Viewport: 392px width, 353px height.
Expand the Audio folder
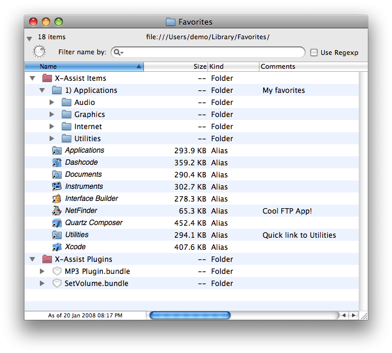point(52,102)
